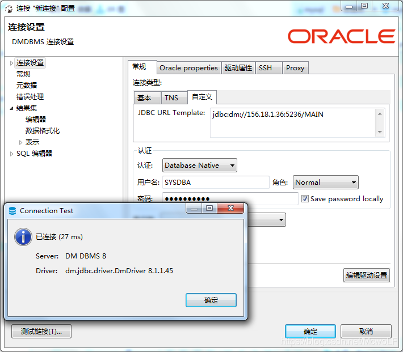Open the dropdown partially hidden behind the dialog

click(281, 220)
